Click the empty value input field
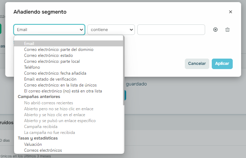246x158 pixels. 171,30
